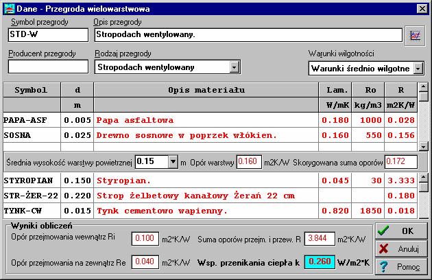
Task: Click the Opór warstwy value 0.160
Action: point(249,162)
